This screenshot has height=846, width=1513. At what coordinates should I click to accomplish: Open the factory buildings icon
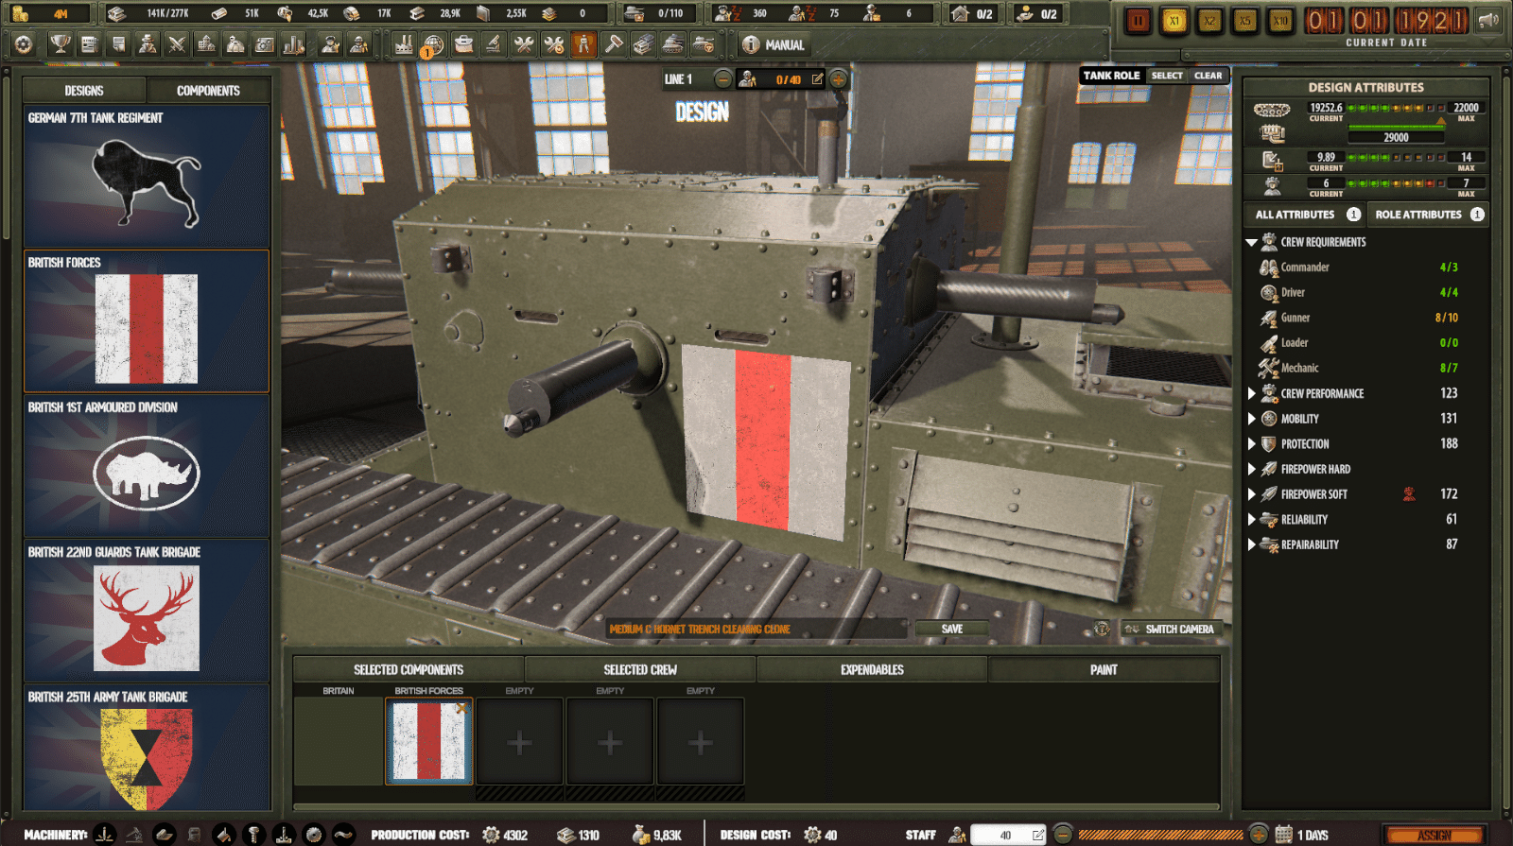(x=404, y=44)
